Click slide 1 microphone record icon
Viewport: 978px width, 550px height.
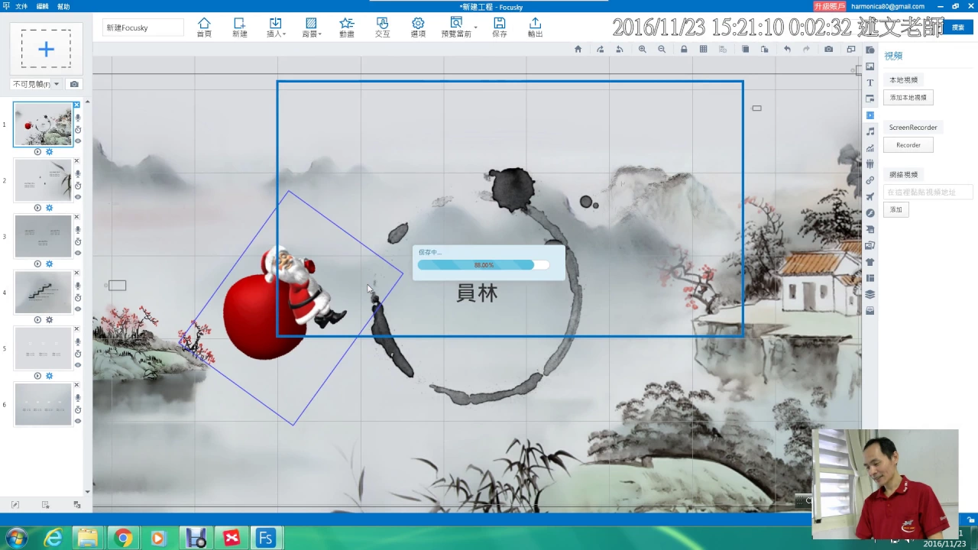[77, 118]
